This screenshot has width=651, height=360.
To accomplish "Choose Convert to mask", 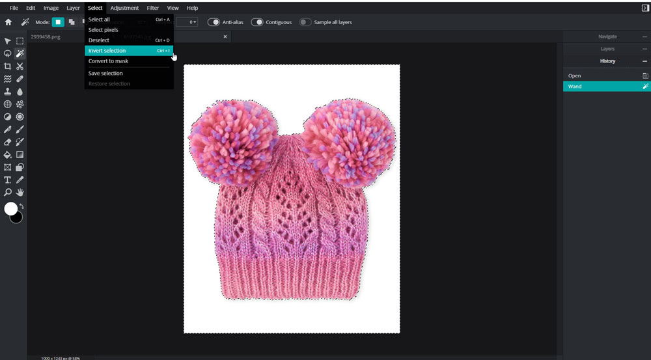I will click(129, 61).
